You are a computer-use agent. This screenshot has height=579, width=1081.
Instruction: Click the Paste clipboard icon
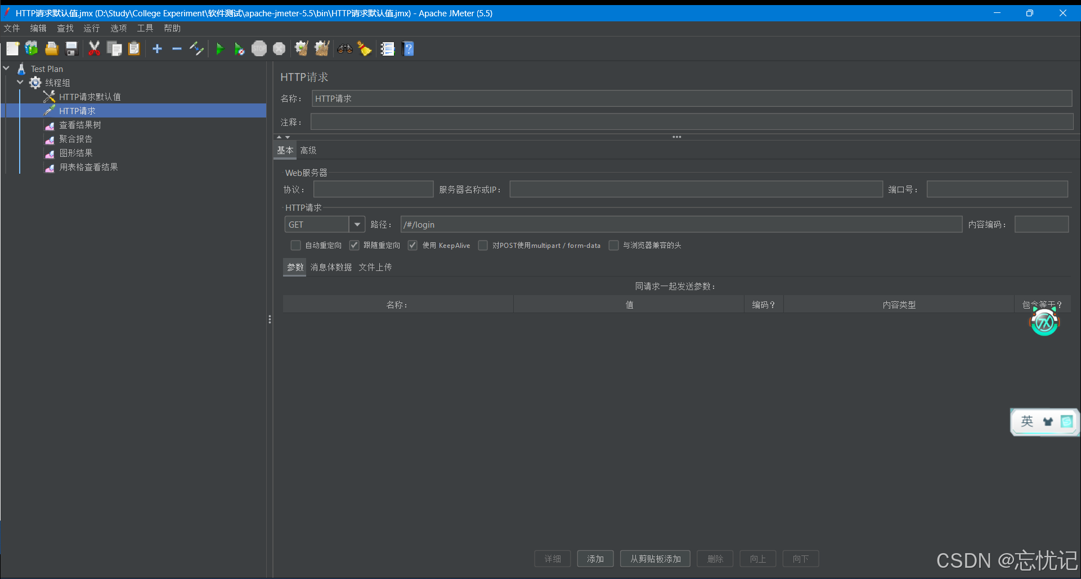click(134, 49)
